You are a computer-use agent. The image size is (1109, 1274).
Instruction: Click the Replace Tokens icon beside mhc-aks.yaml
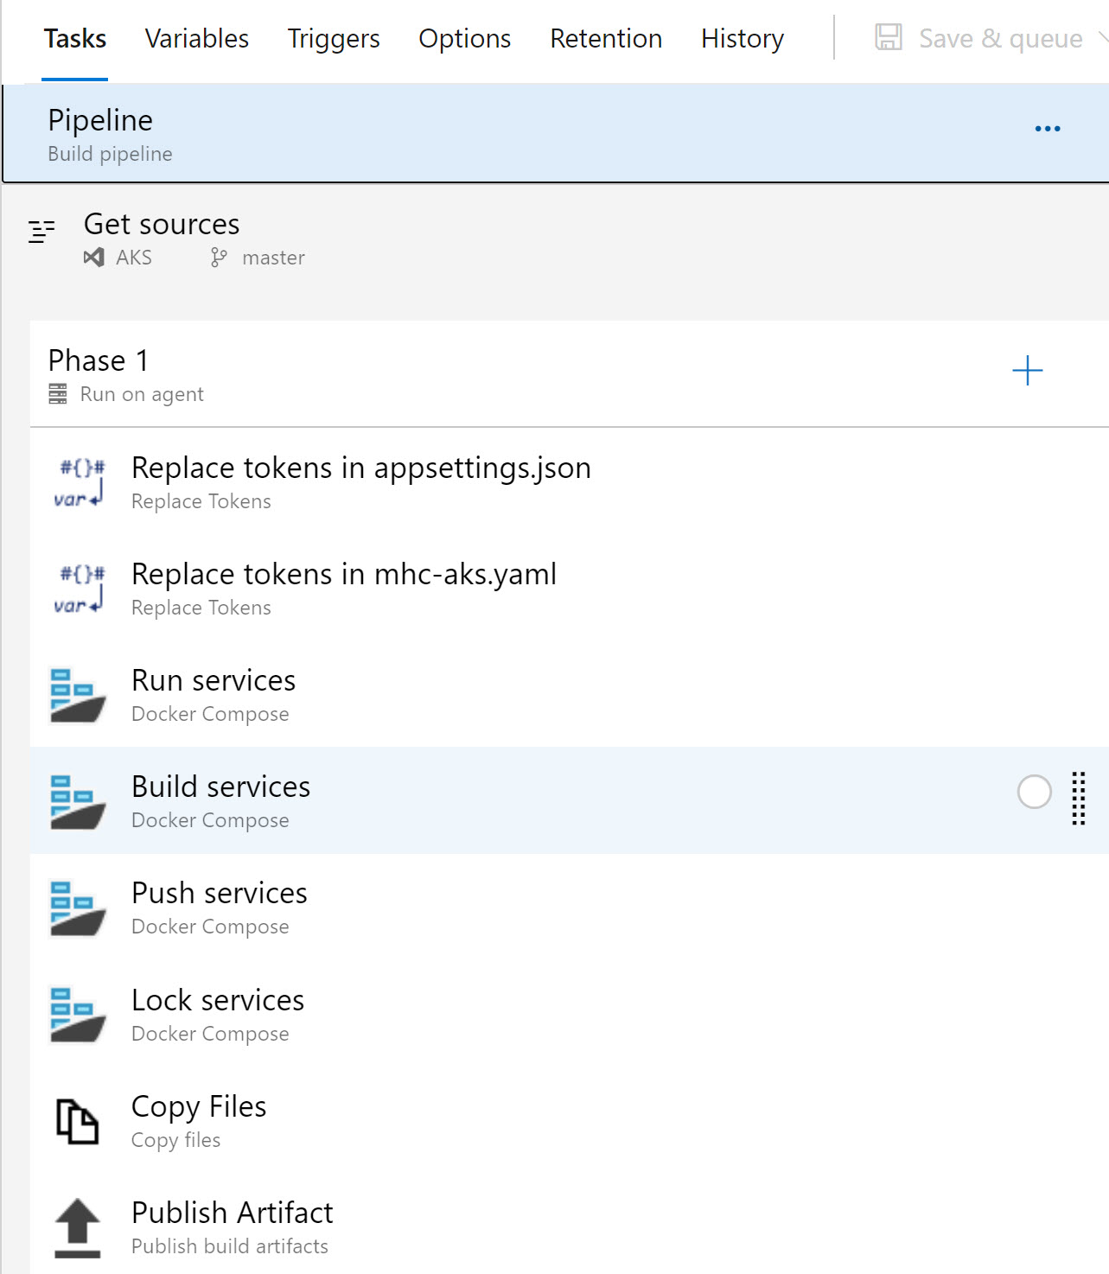(78, 590)
